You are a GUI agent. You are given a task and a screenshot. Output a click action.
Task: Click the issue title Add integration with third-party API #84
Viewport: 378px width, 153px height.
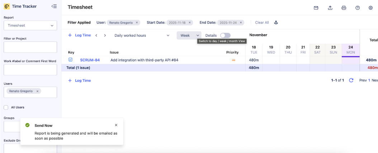coord(144,60)
